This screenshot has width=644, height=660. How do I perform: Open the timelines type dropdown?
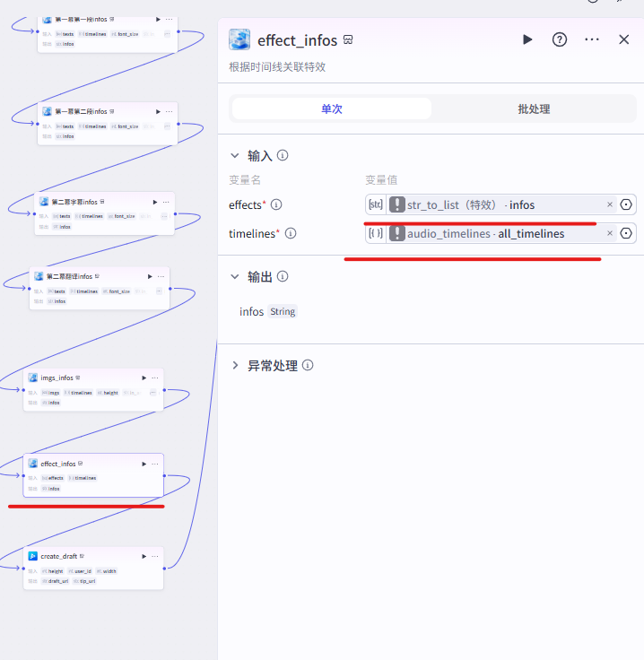376,233
